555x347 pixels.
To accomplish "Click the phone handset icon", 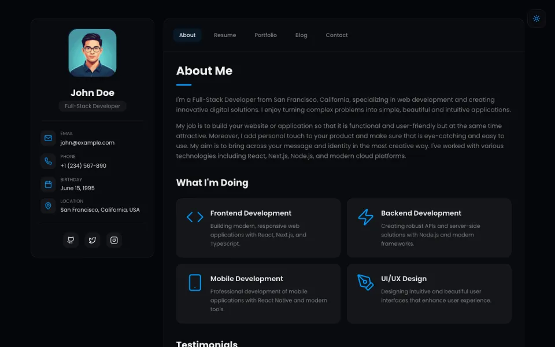I will [x=48, y=161].
